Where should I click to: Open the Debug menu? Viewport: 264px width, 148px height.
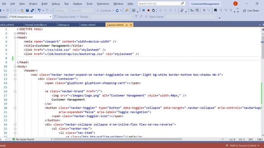(x=56, y=4)
